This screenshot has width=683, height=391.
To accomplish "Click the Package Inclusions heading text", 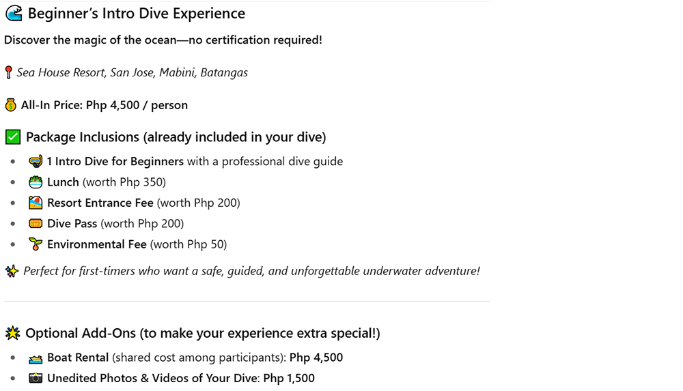I will click(x=176, y=137).
